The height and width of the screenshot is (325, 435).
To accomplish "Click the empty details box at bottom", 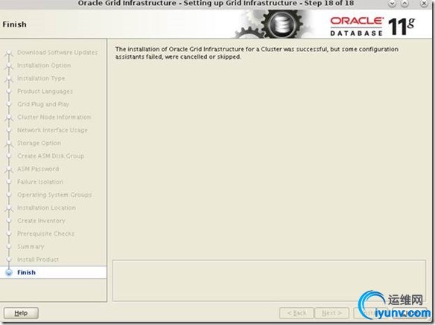I will [269, 280].
